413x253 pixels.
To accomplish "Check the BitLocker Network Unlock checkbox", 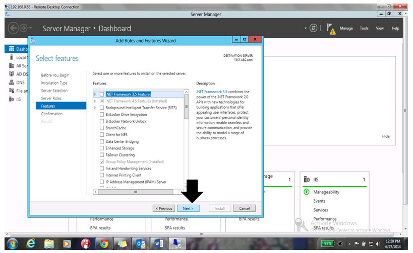I will (102, 121).
